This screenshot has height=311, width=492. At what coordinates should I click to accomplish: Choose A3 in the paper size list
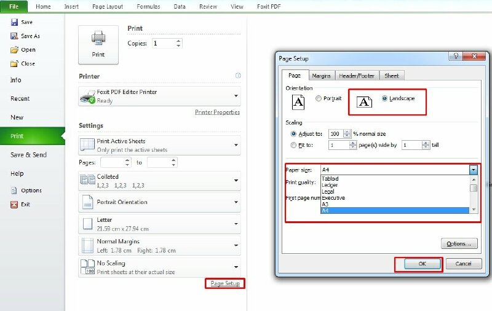coord(395,205)
